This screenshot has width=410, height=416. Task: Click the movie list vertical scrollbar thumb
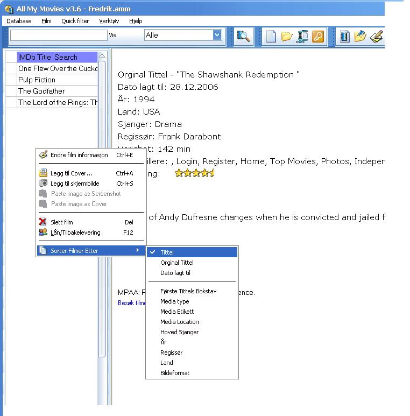(102, 209)
